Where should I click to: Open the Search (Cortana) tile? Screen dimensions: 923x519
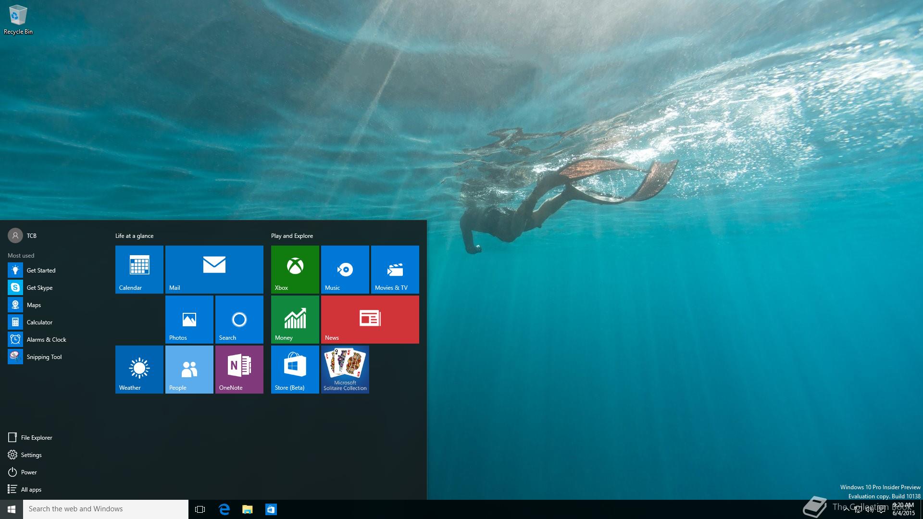tap(239, 320)
